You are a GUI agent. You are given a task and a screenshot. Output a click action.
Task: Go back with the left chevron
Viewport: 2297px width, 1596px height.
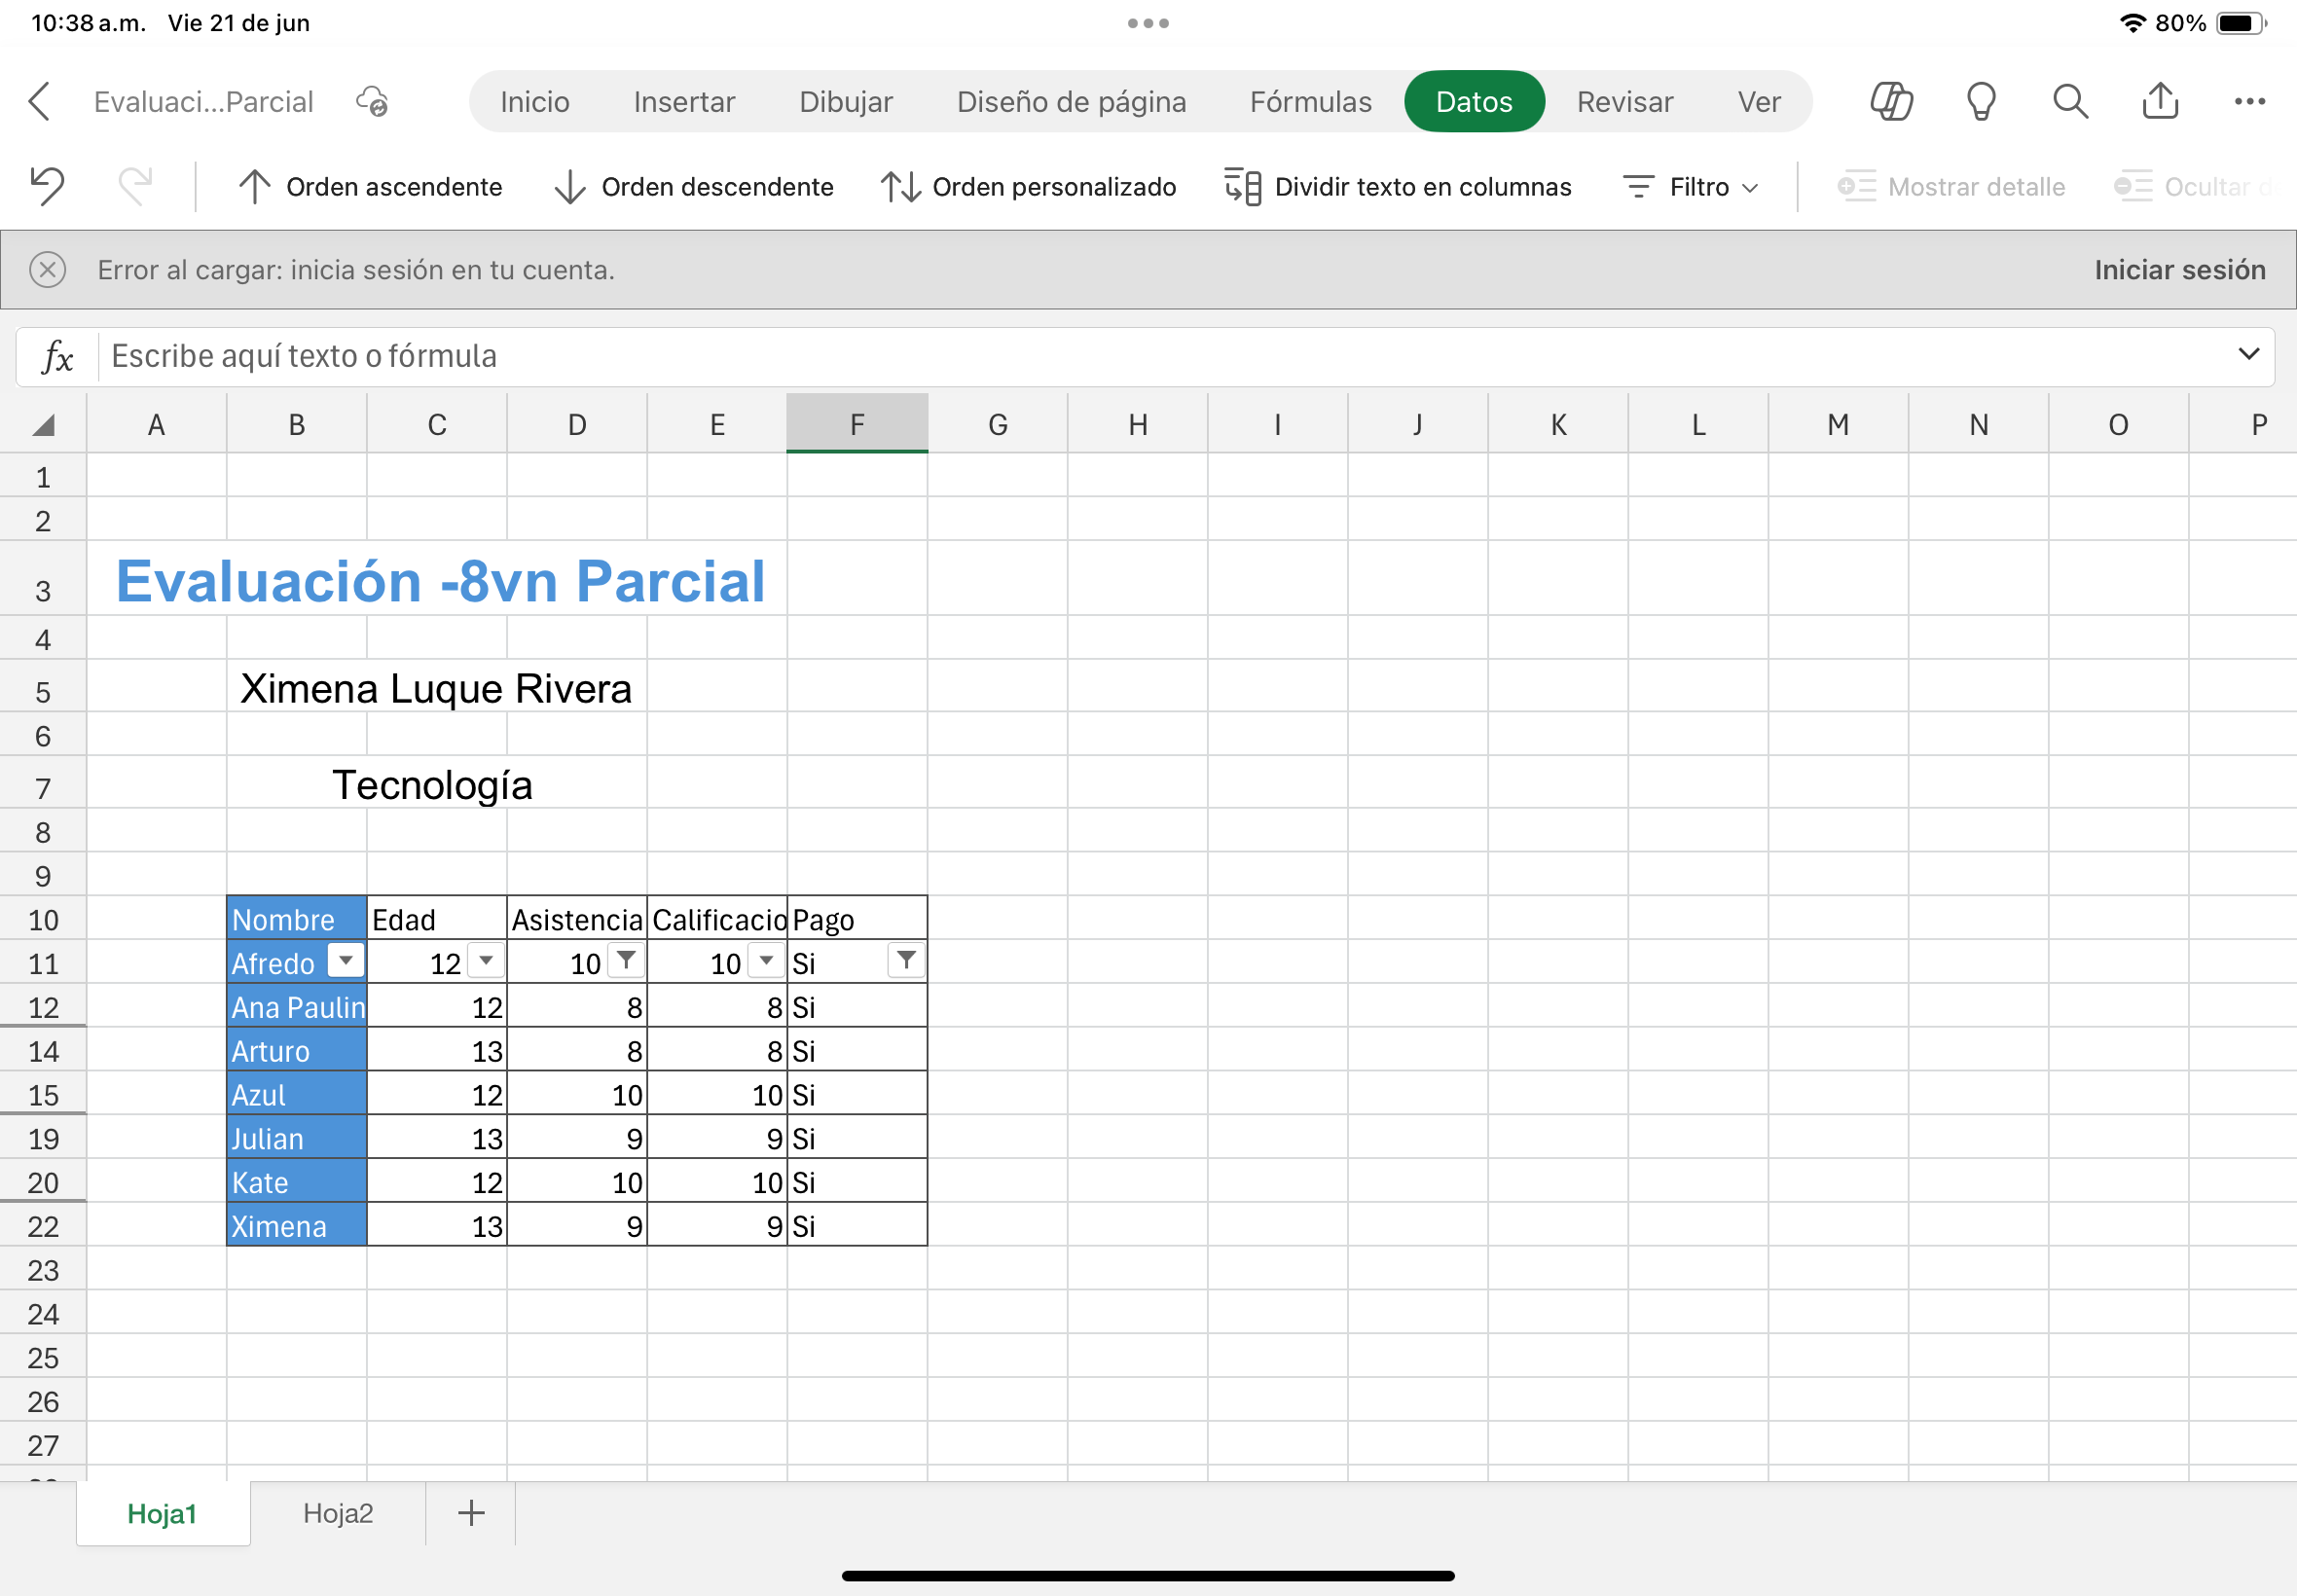[40, 102]
